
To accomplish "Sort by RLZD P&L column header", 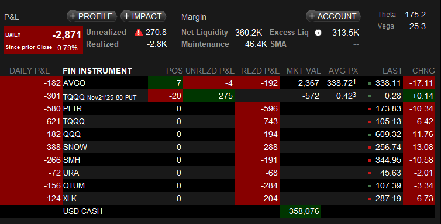I will tap(260, 71).
